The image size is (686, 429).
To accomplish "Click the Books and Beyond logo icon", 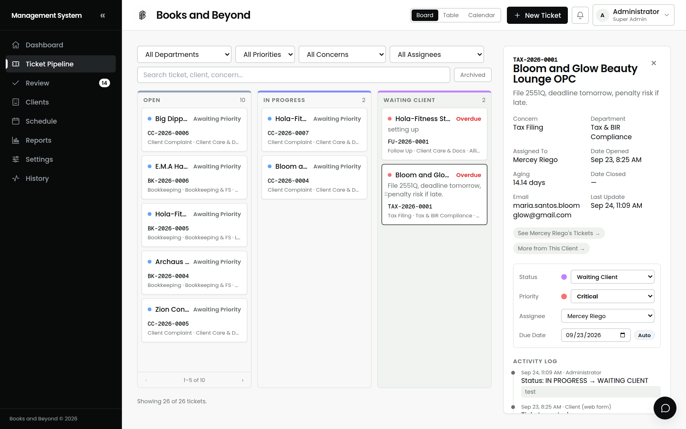I will (x=143, y=15).
